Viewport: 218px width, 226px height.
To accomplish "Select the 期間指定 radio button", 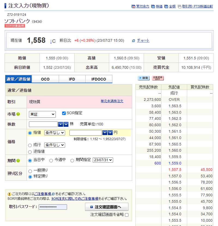I will point(72,160).
